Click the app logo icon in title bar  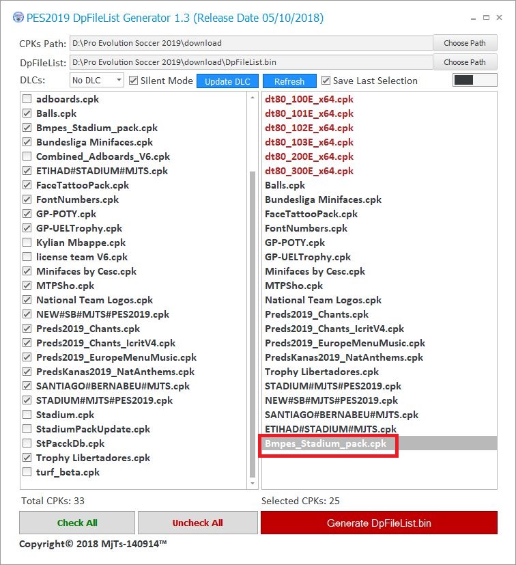[x=18, y=17]
